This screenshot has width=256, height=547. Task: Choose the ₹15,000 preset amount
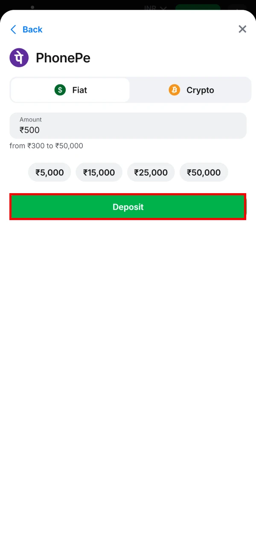(x=99, y=172)
